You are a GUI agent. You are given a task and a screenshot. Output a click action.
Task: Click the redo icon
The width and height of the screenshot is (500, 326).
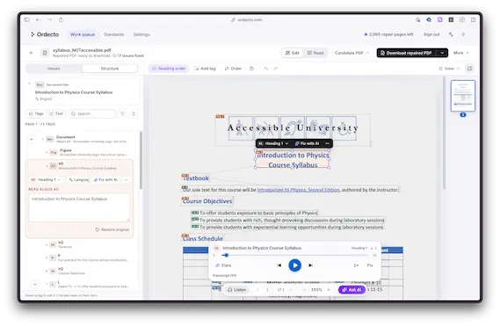(276, 69)
